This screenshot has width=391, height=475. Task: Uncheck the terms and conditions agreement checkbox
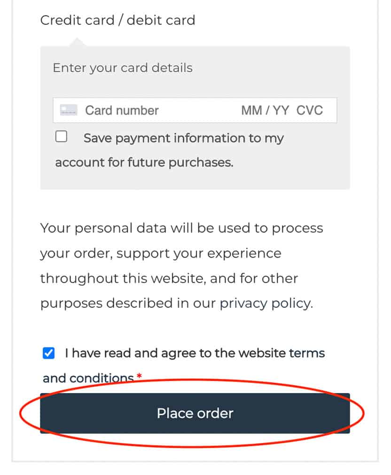click(48, 353)
